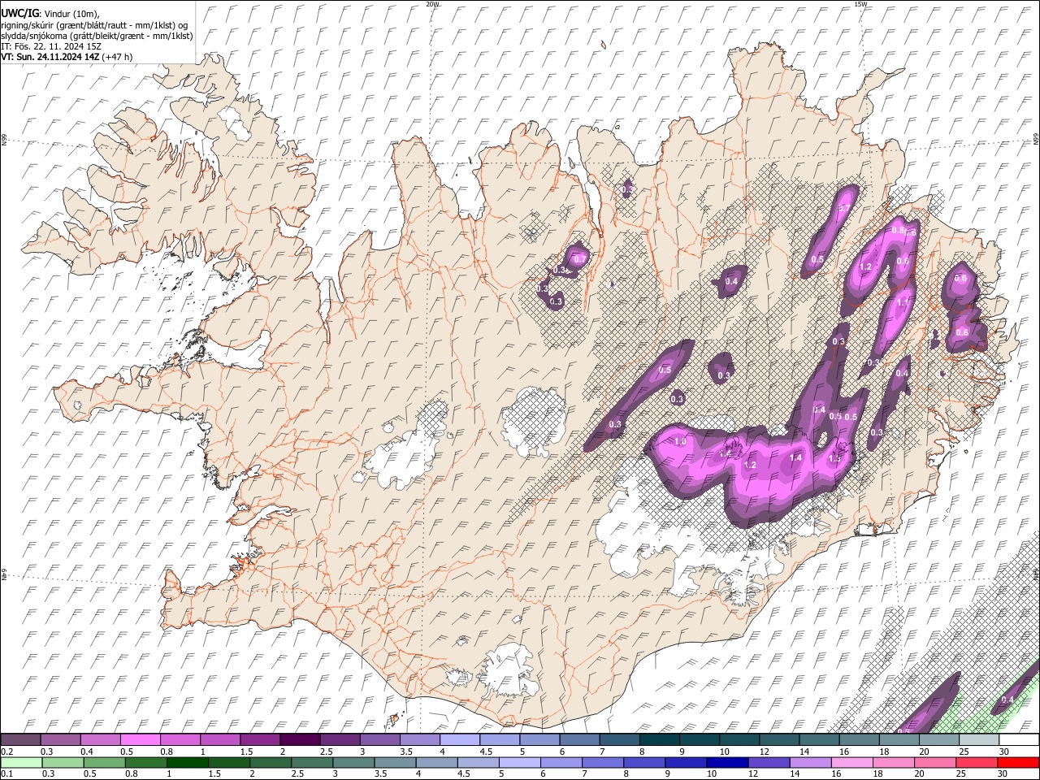Click the dark teal 8 swatch in upper legend
This screenshot has width=1040, height=780.
[658, 739]
